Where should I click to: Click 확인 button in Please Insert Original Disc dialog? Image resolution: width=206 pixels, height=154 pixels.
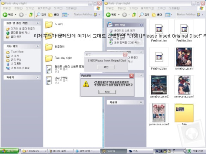point(106,67)
